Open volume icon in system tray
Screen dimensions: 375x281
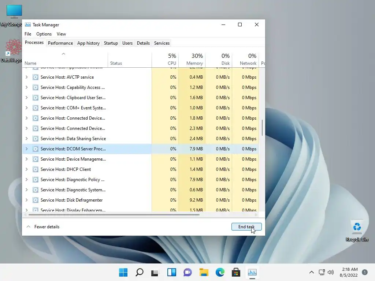331,272
